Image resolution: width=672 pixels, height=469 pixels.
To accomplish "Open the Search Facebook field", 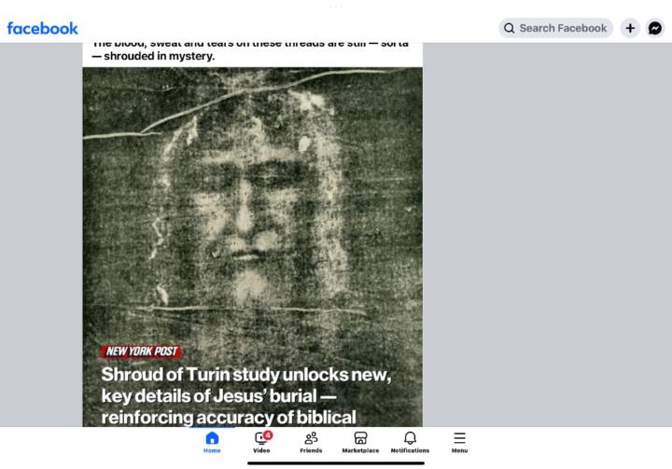I will [555, 28].
